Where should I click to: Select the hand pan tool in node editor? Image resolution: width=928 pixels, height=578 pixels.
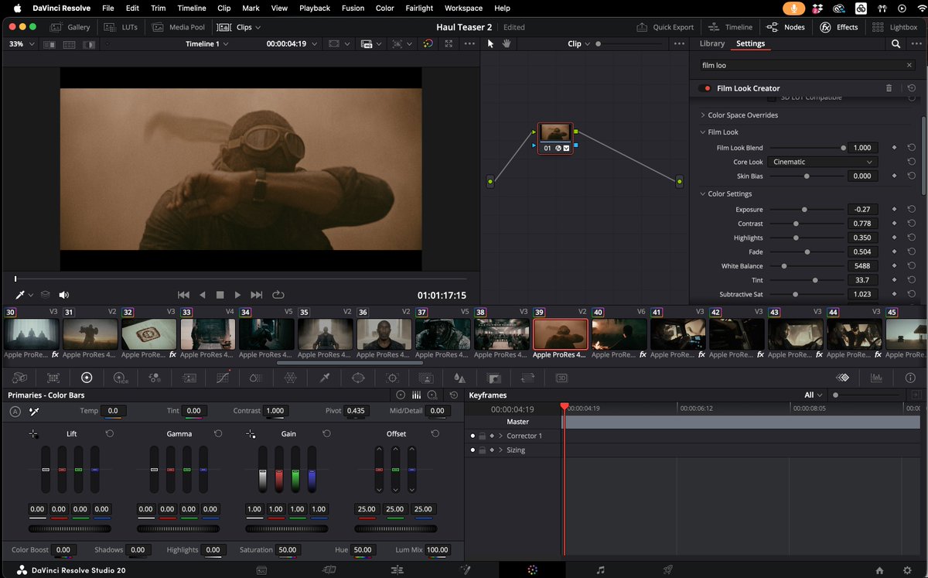pos(507,44)
